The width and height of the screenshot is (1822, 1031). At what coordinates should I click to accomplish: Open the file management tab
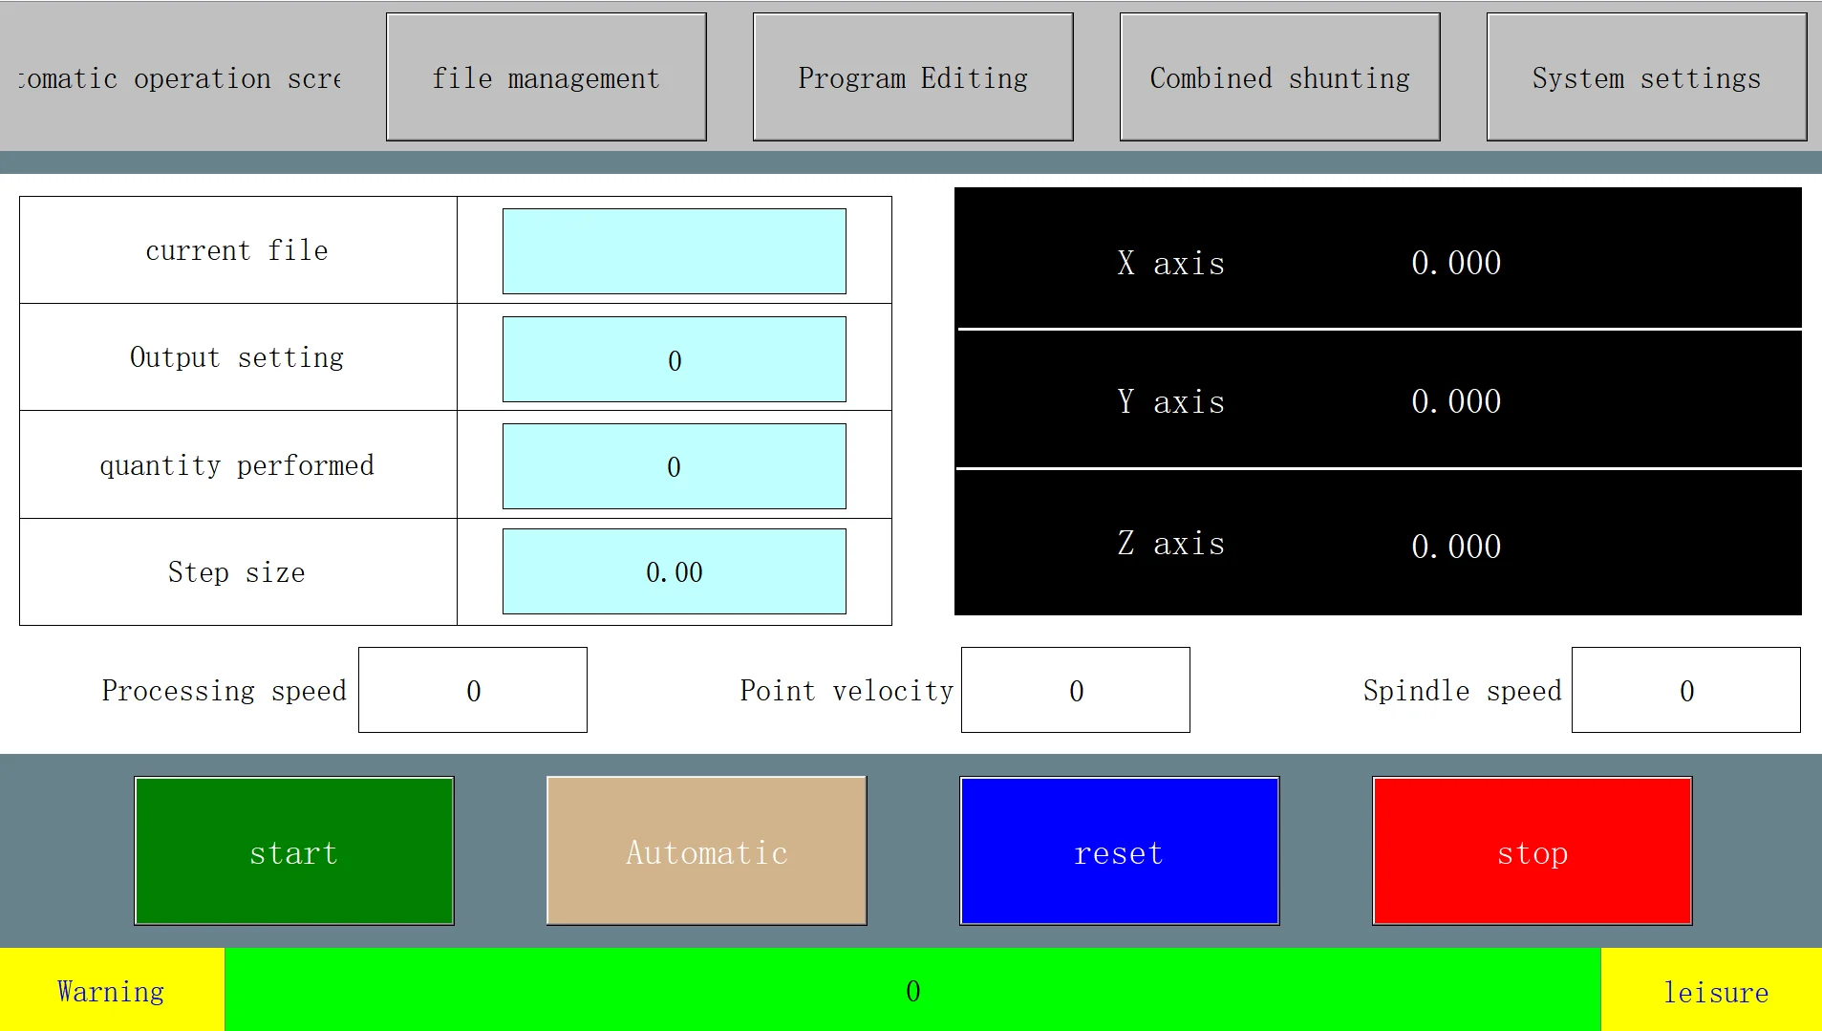coord(547,77)
